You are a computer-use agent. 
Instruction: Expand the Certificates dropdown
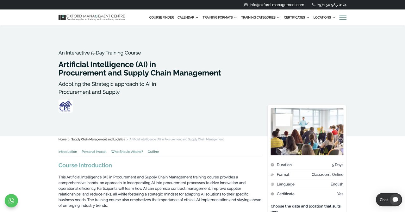tap(296, 17)
